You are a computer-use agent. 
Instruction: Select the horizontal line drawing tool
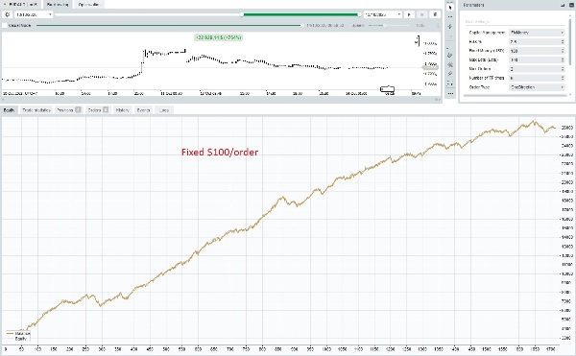[x=450, y=17]
